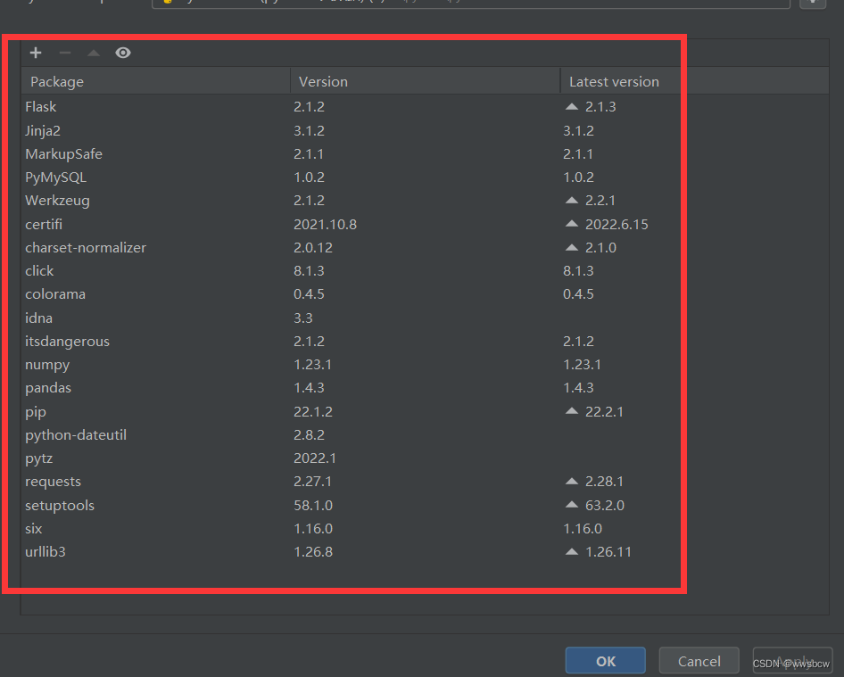Click version 2.27.1 of requests
The image size is (844, 677).
coord(313,481)
